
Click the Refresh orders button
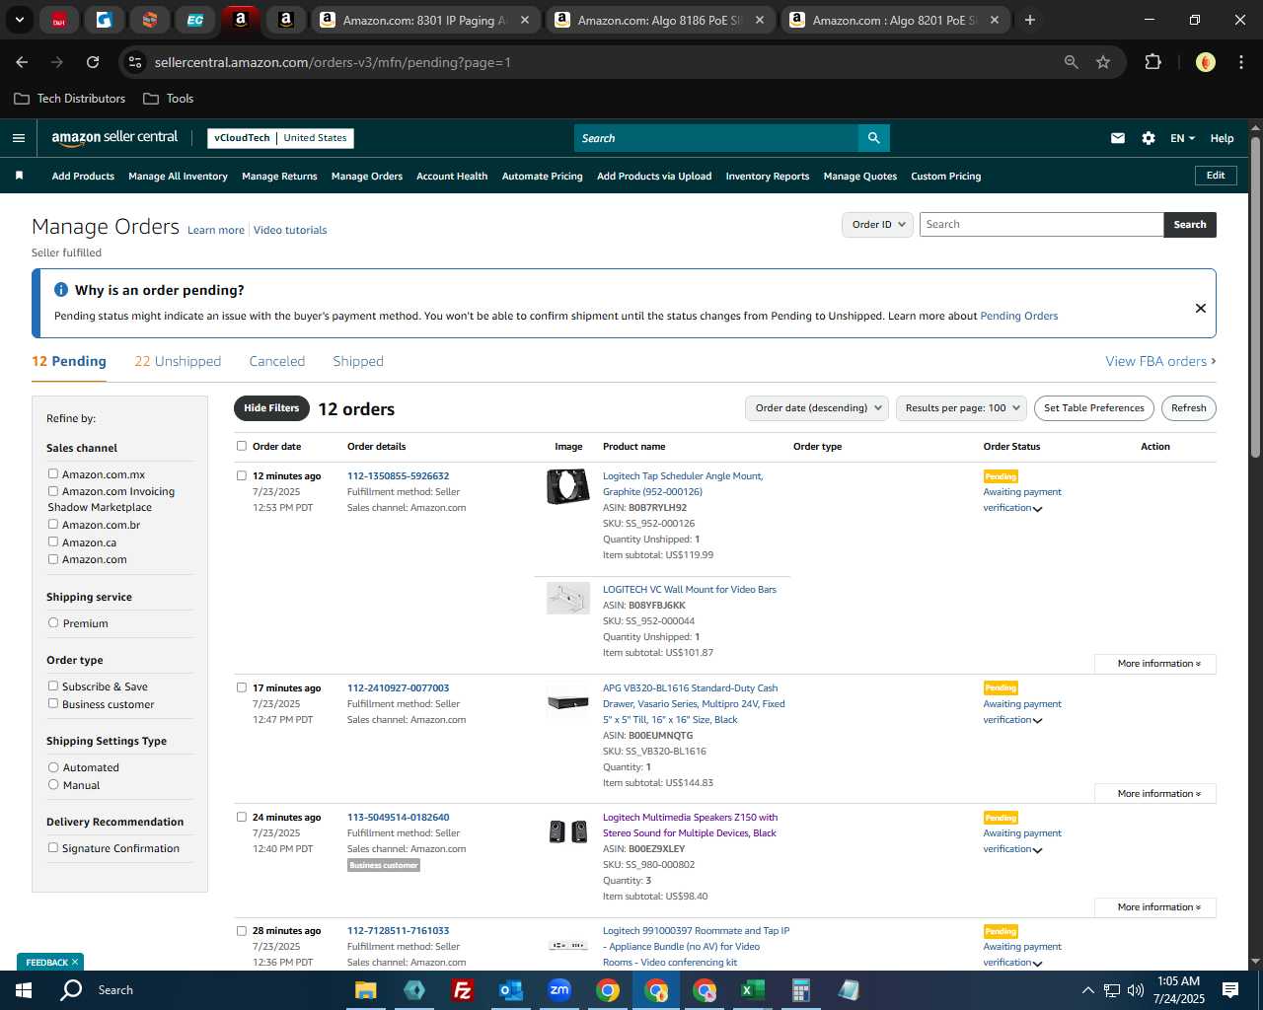[1189, 408]
